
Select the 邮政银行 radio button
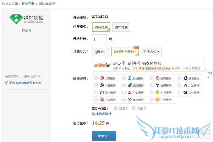pyautogui.click(x=124, y=85)
